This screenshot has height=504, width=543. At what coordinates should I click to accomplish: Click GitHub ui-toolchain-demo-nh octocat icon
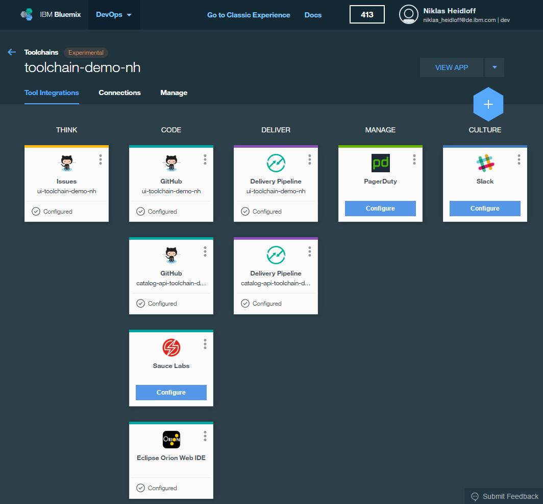coord(171,163)
